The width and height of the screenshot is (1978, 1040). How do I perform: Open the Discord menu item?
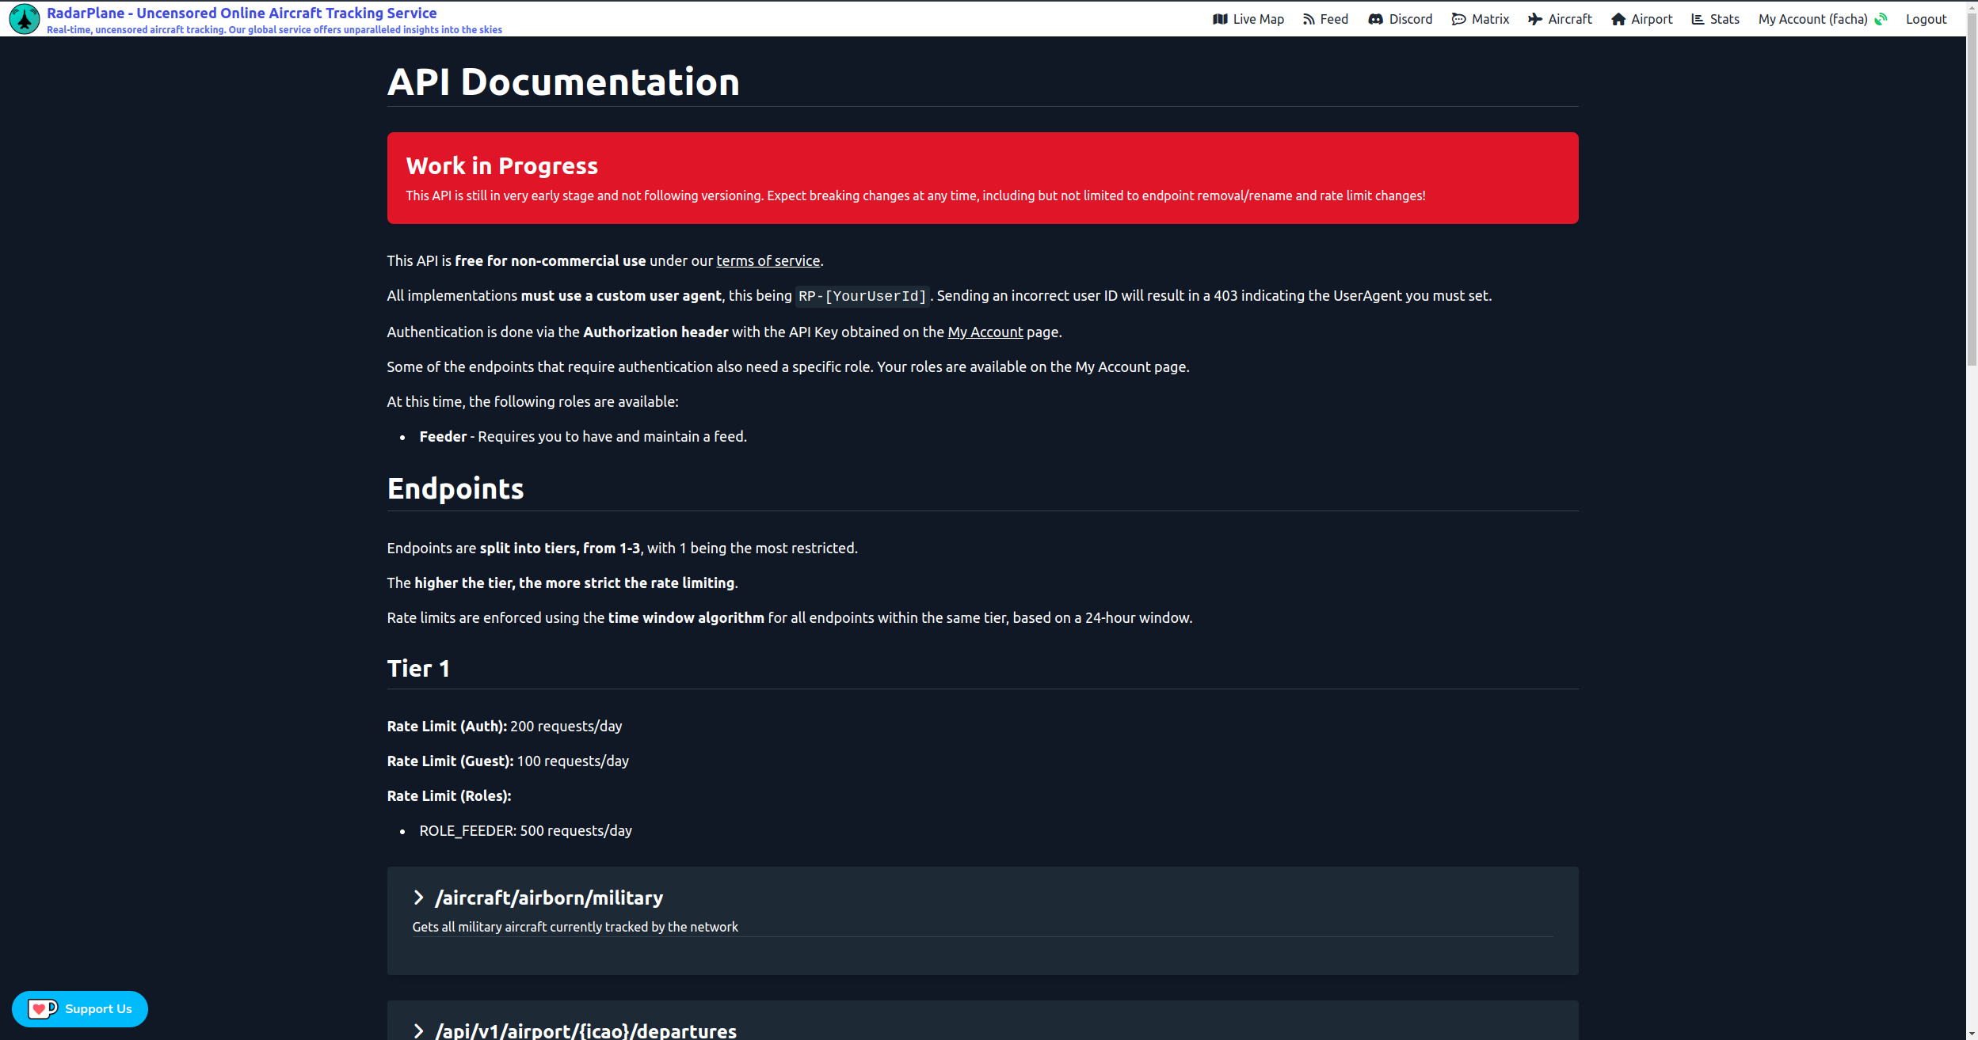tap(1401, 19)
